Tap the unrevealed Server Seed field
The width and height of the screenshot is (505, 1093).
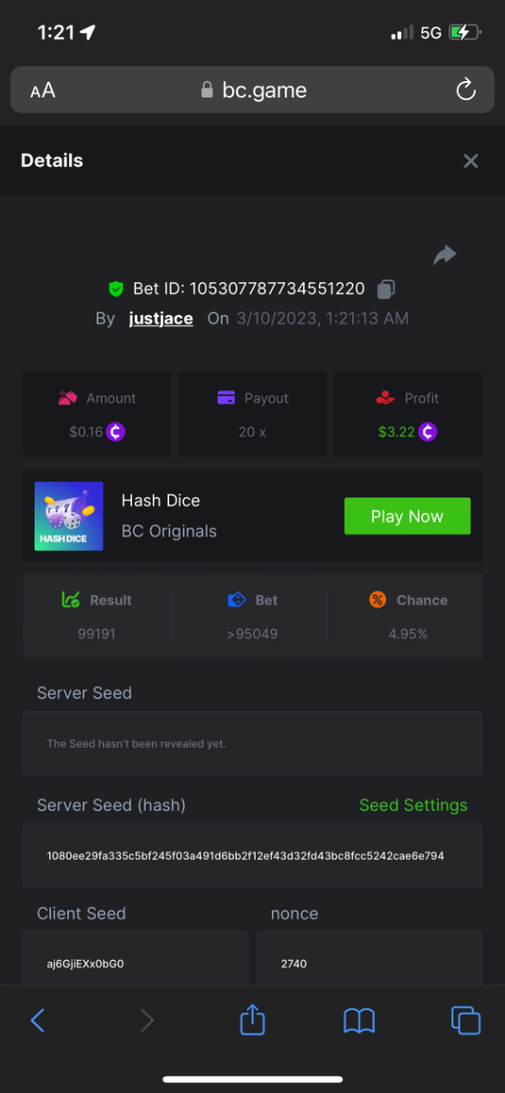click(x=252, y=743)
